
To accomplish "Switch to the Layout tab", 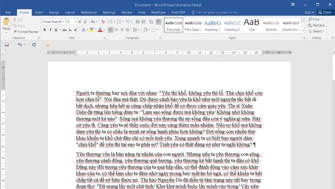I will point(70,12).
